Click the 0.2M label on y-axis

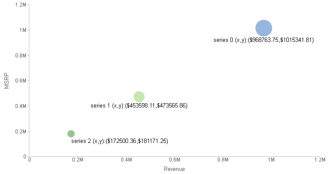21,132
